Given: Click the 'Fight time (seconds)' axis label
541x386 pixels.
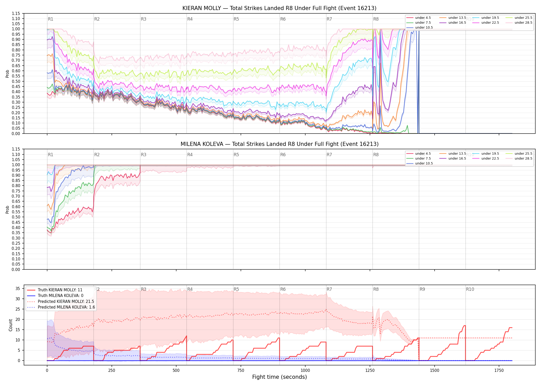Looking at the screenshot, I should point(280,377).
